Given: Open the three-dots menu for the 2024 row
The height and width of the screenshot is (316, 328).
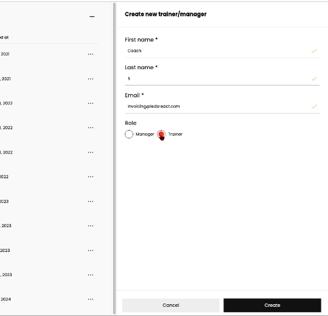Looking at the screenshot, I should coord(91,300).
